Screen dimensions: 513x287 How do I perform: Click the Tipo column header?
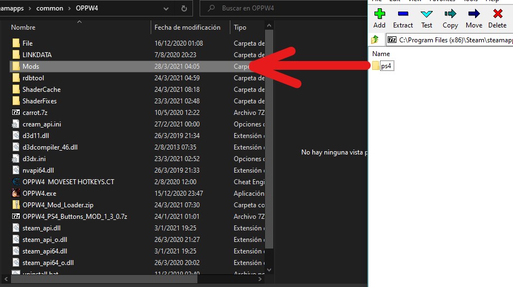240,27
